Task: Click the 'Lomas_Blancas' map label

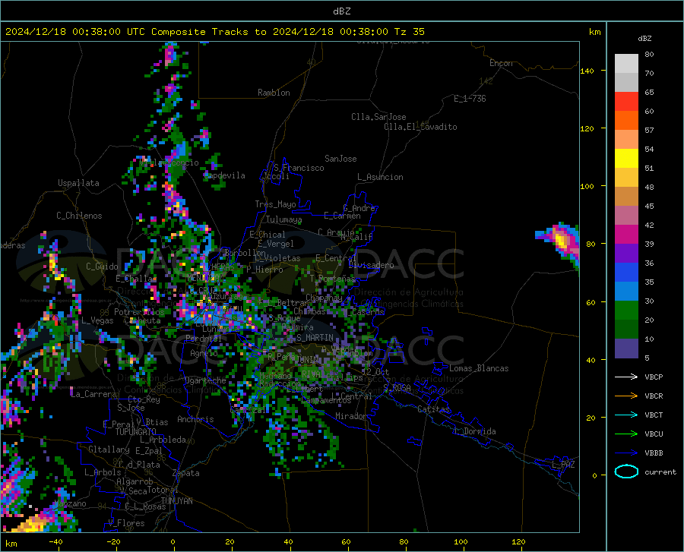Action: tap(479, 368)
